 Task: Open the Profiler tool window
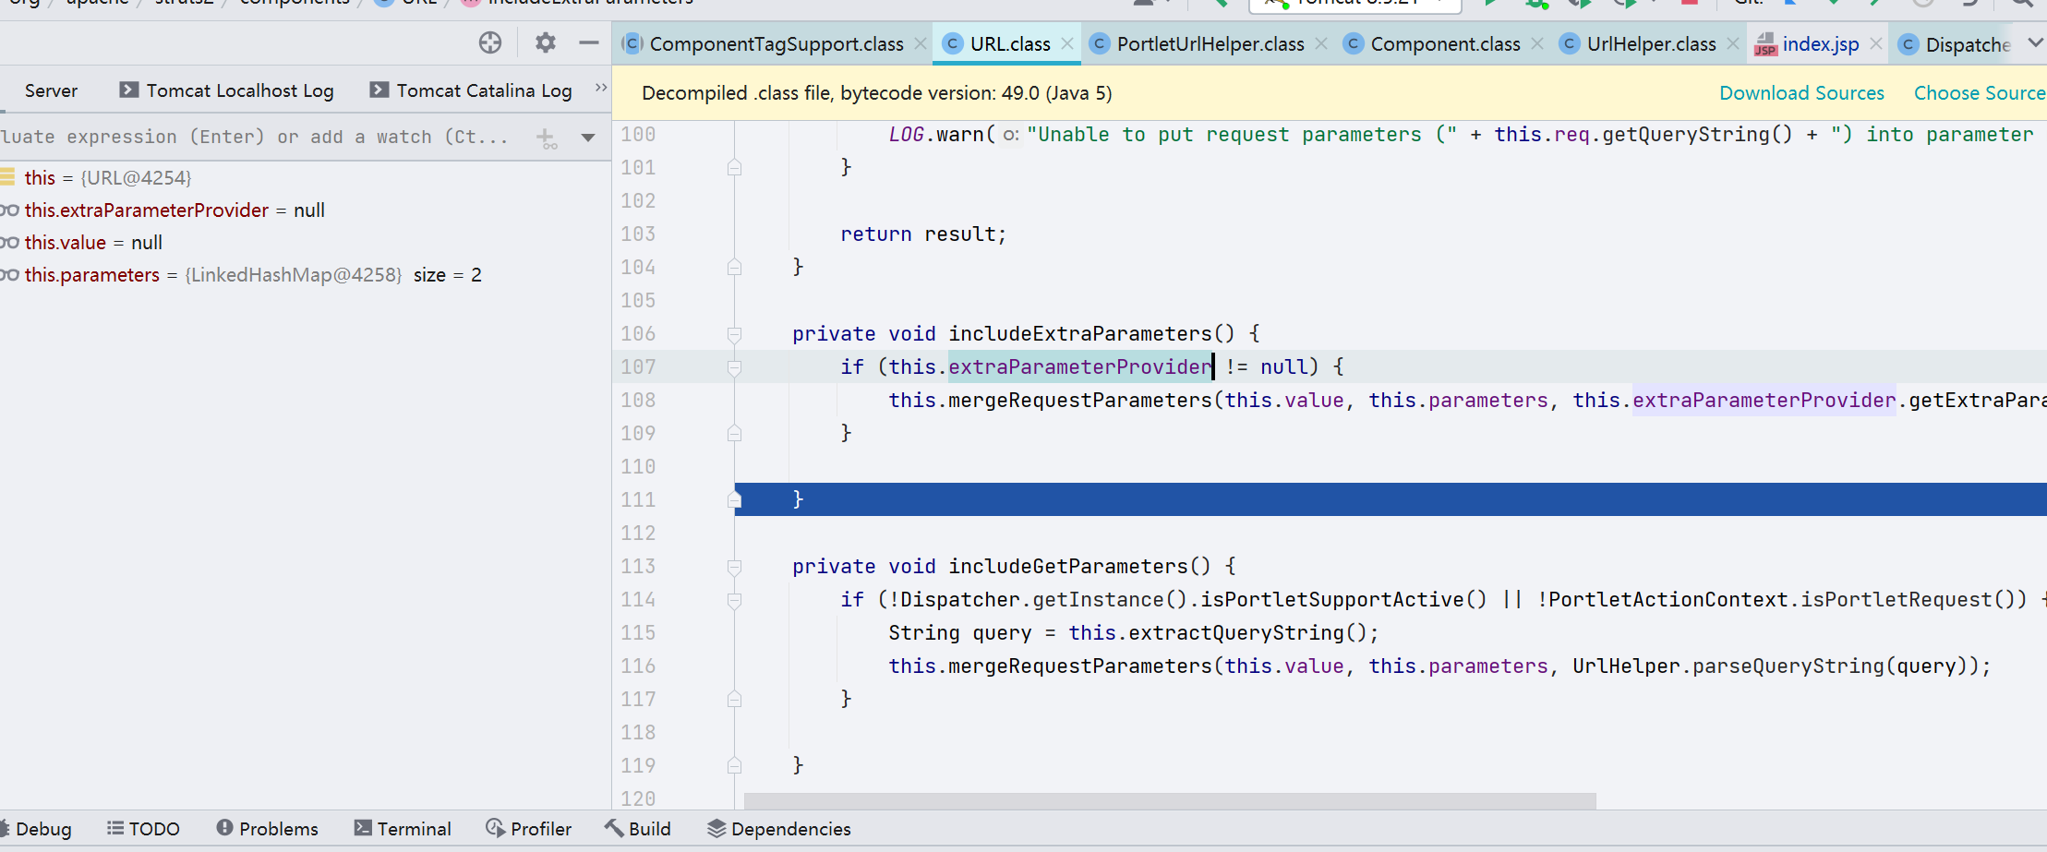point(529,829)
